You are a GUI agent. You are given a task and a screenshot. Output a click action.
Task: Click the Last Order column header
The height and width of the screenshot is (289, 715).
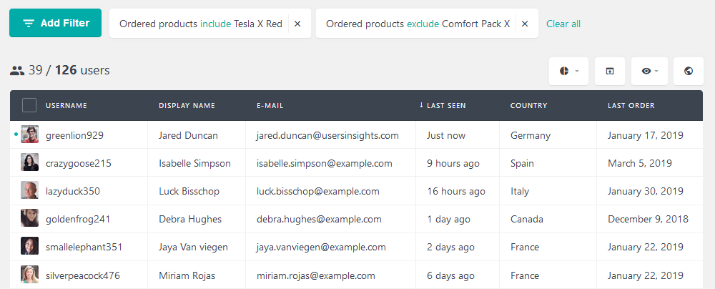tap(631, 105)
